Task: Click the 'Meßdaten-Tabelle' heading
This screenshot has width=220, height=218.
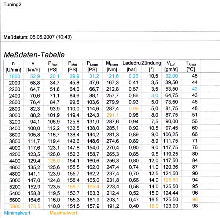Action: [x=34, y=55]
